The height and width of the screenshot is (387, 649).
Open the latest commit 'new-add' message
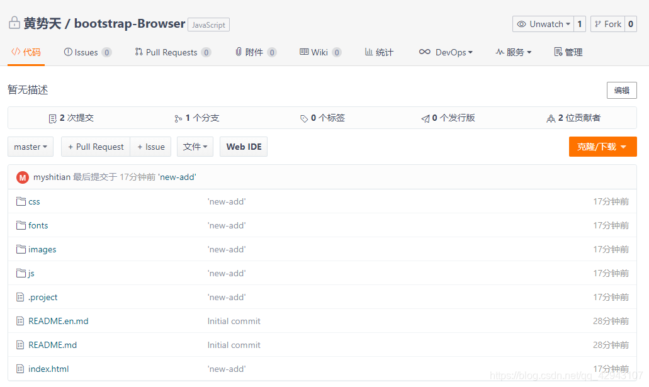coord(177,177)
